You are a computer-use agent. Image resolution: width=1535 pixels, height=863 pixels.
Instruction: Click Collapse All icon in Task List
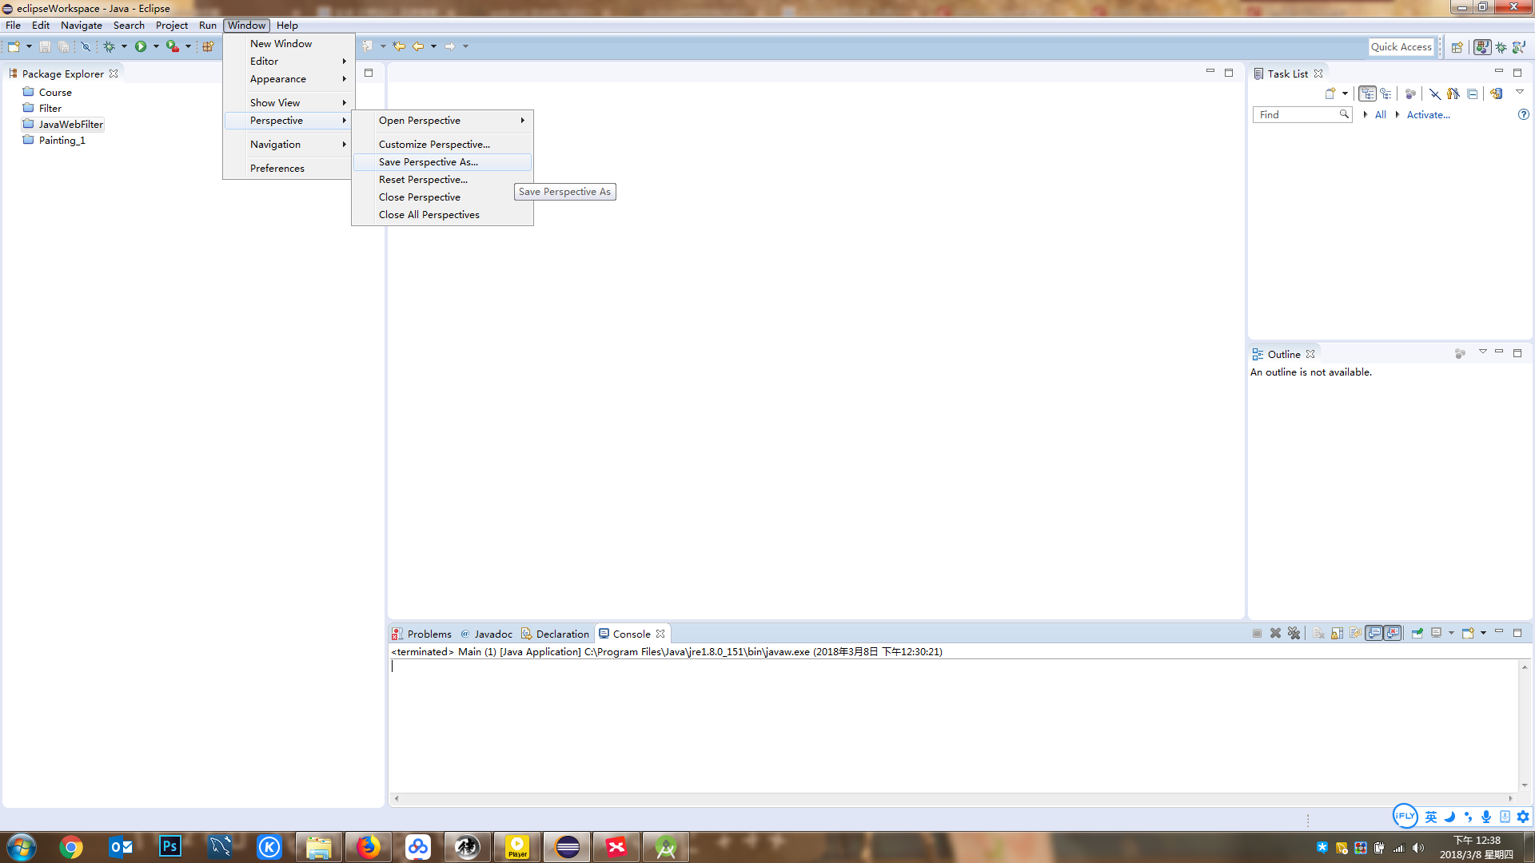(1472, 93)
